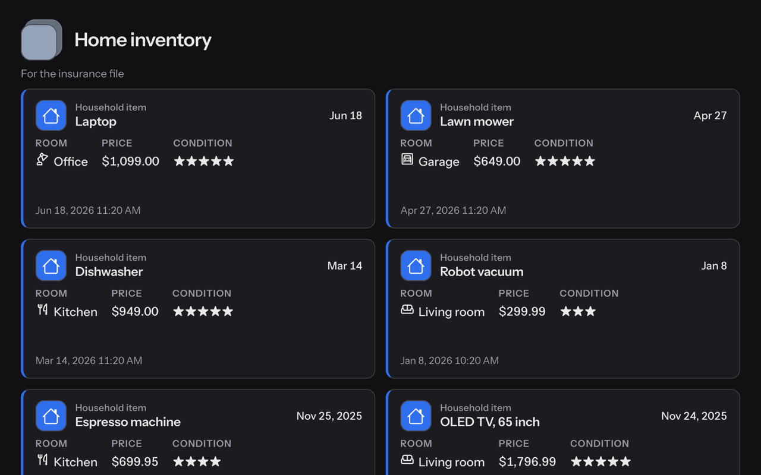Click the five-star condition rating on OLED TV
The width and height of the screenshot is (761, 475).
pyautogui.click(x=600, y=461)
